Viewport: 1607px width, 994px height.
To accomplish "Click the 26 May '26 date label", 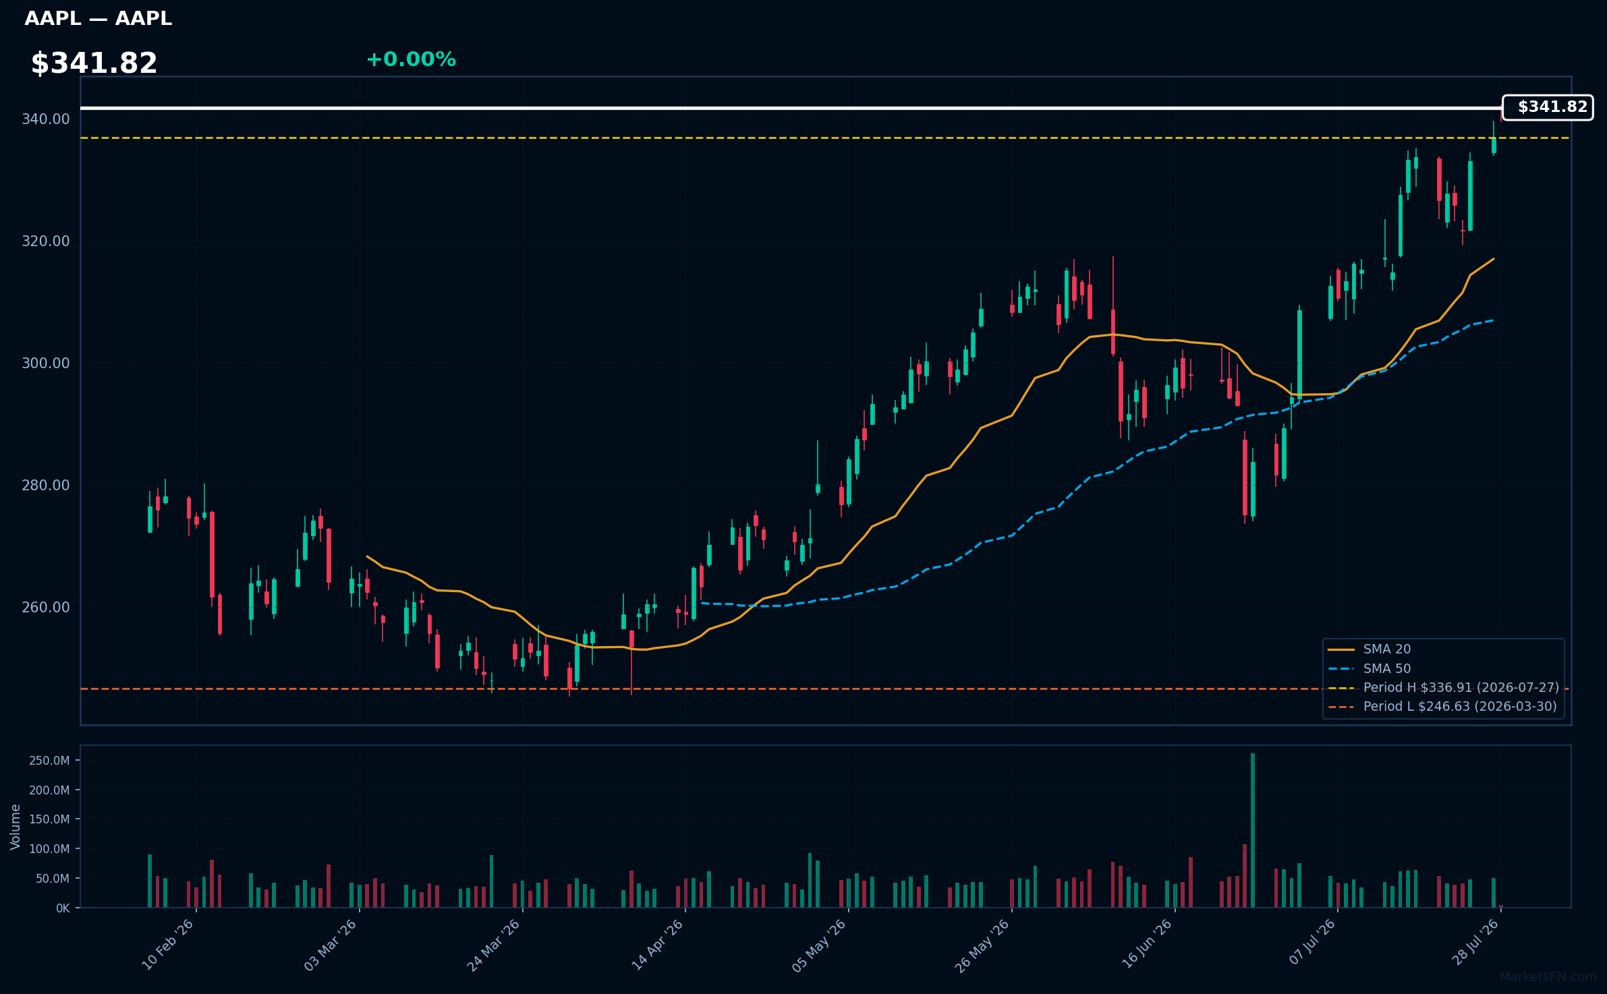I will (x=982, y=945).
